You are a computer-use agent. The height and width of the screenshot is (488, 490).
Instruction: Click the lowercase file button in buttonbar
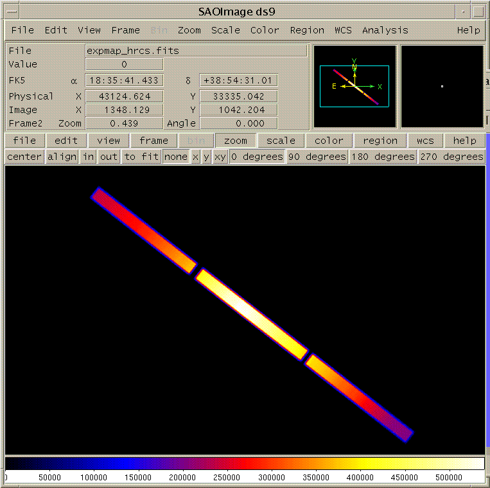click(x=24, y=141)
